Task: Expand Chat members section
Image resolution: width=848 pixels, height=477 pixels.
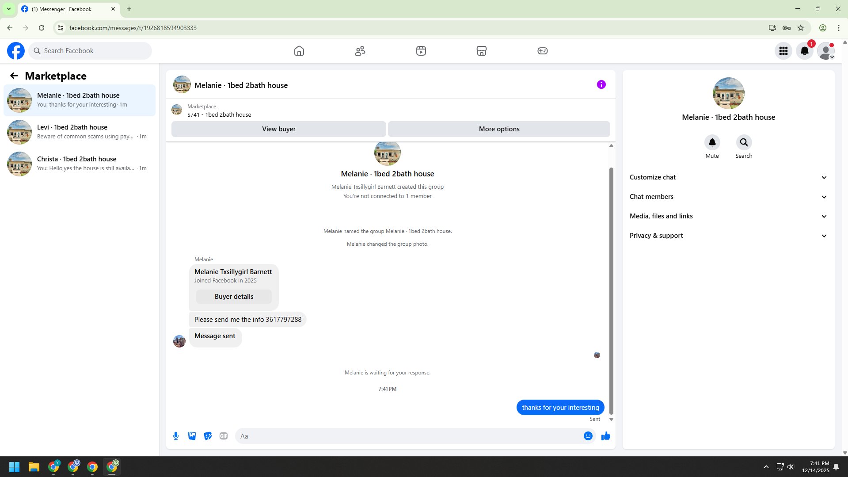Action: tap(728, 197)
